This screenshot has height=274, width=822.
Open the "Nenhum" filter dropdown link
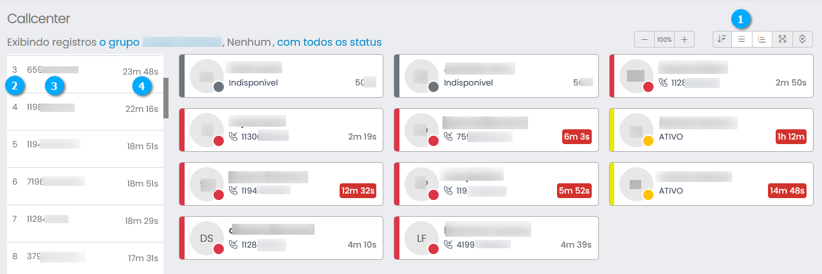(x=248, y=42)
